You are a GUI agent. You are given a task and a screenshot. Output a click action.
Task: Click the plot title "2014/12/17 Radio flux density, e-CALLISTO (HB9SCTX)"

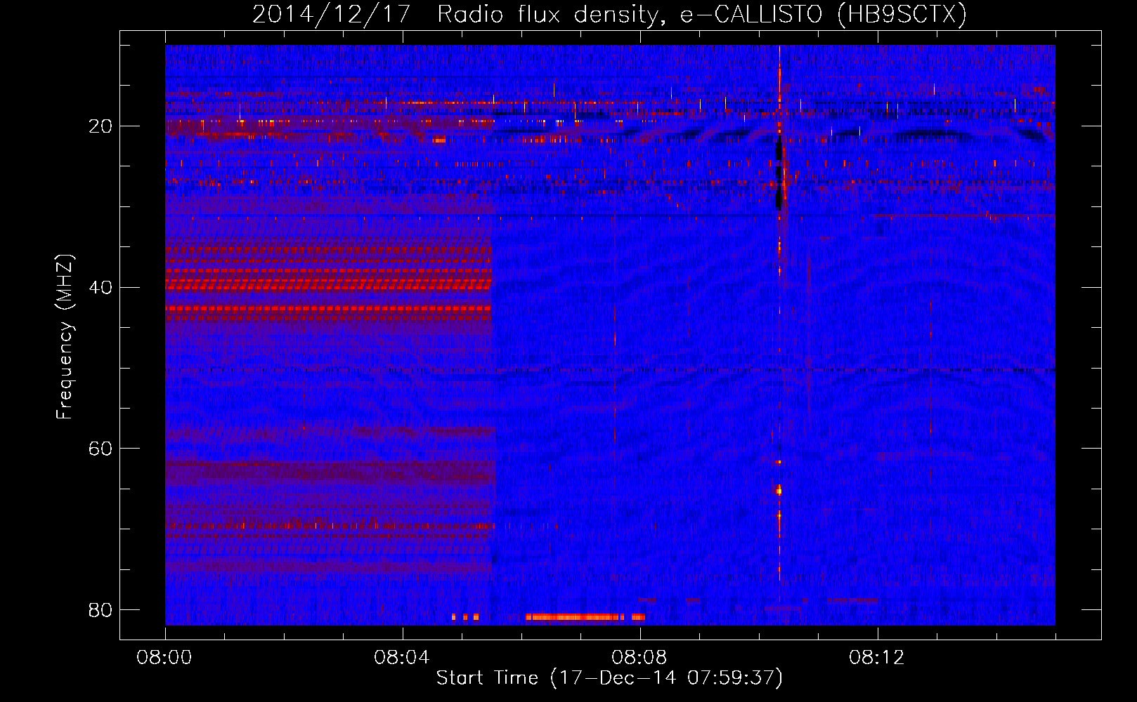click(x=609, y=14)
